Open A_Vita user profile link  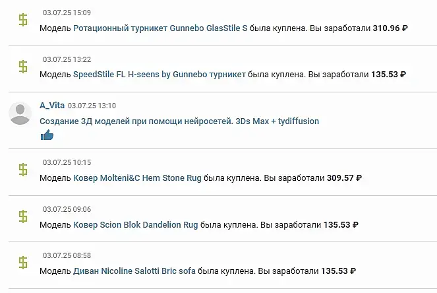click(52, 106)
